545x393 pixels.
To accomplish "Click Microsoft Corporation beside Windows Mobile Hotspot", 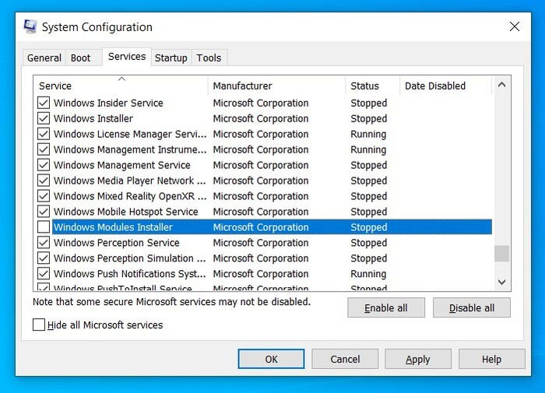I will pos(261,212).
